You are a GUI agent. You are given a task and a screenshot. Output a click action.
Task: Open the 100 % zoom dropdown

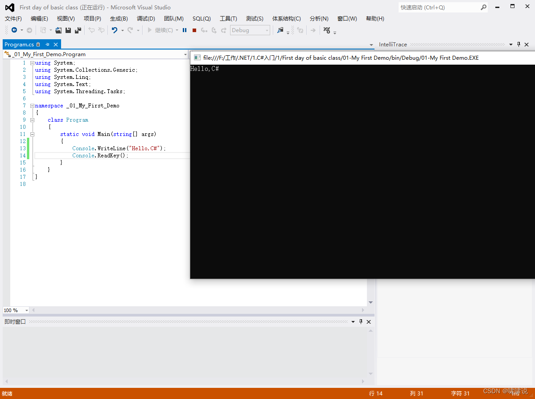pos(27,310)
